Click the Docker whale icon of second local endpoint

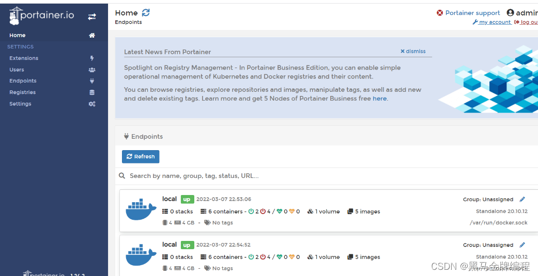click(141, 254)
